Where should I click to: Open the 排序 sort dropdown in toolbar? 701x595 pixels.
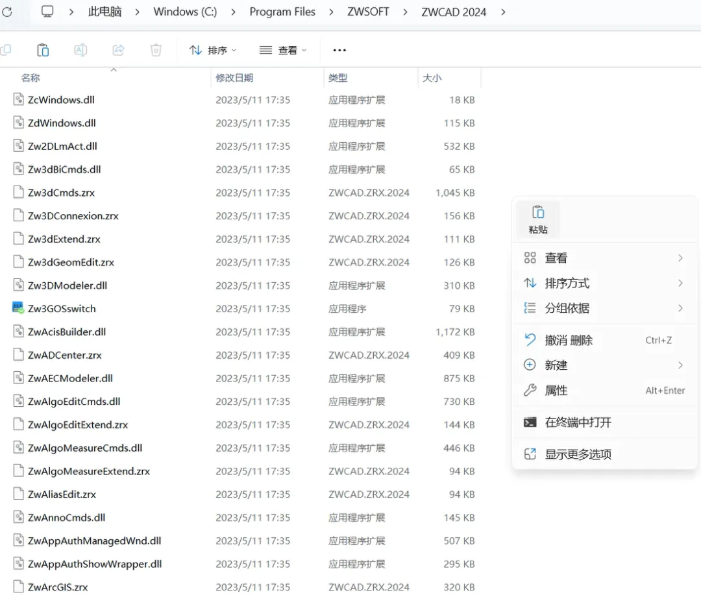[212, 50]
